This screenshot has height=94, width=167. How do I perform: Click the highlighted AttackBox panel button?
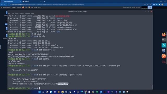(x=150, y=8)
